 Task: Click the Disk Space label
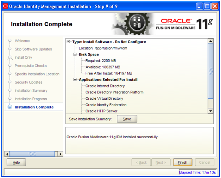(x=89, y=54)
